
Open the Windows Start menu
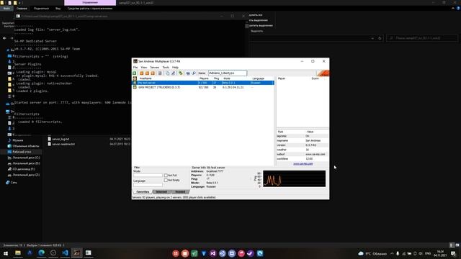click(x=6, y=253)
